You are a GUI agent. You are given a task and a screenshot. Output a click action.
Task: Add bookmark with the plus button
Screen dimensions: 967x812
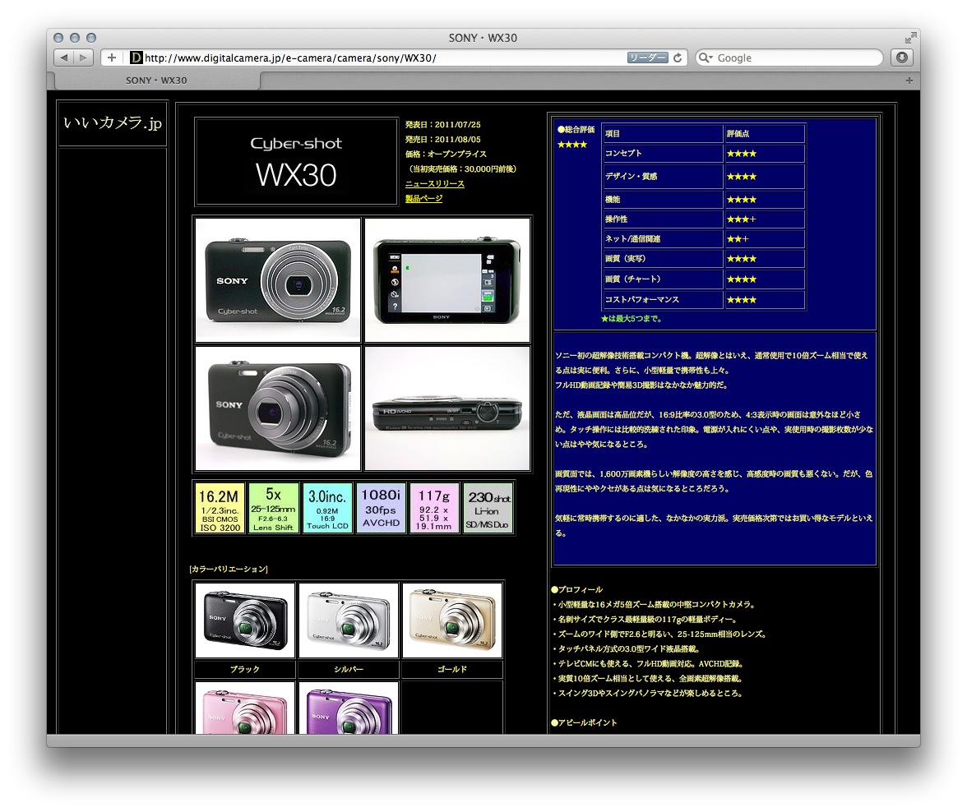click(112, 58)
